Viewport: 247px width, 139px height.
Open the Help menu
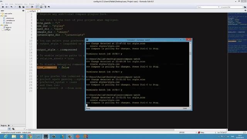(x=43, y=4)
